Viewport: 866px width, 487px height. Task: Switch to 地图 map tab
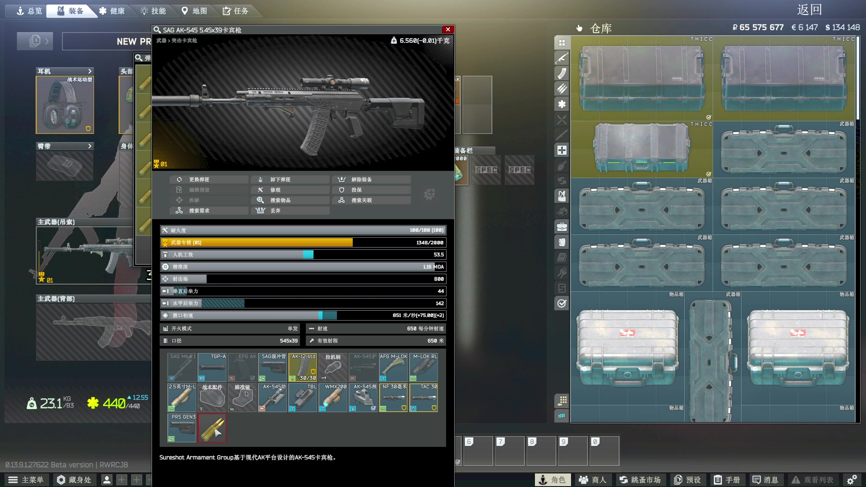(194, 11)
